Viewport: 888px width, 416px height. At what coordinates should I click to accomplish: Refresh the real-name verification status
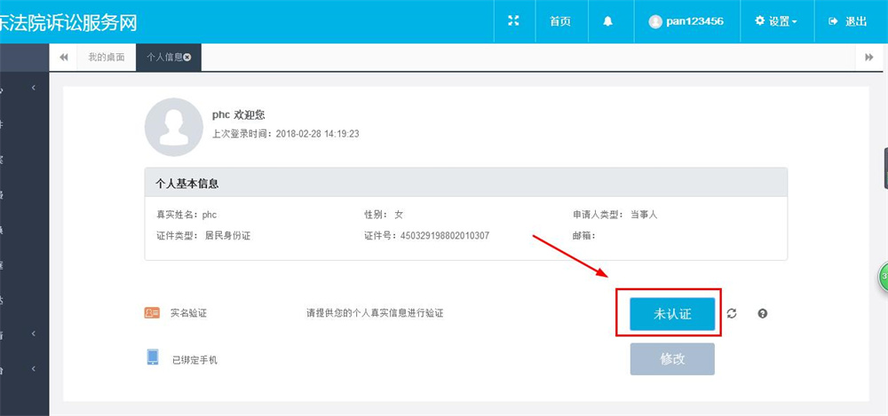pyautogui.click(x=732, y=314)
